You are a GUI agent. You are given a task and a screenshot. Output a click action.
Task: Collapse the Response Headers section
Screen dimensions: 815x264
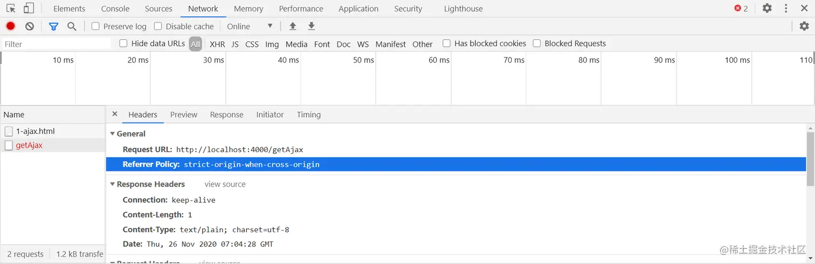(113, 184)
